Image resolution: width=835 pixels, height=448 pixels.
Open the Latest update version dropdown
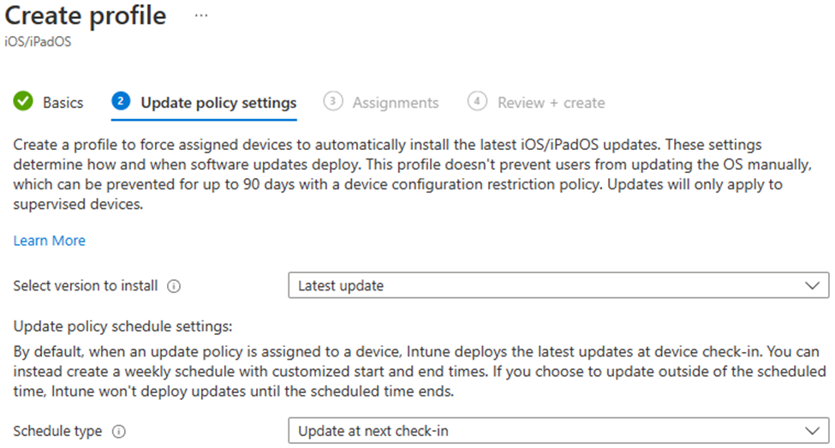558,285
